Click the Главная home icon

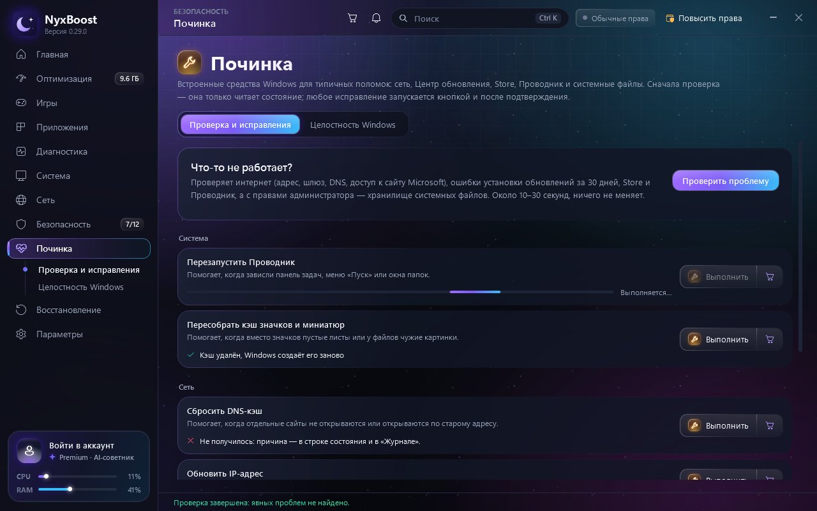[x=22, y=54]
